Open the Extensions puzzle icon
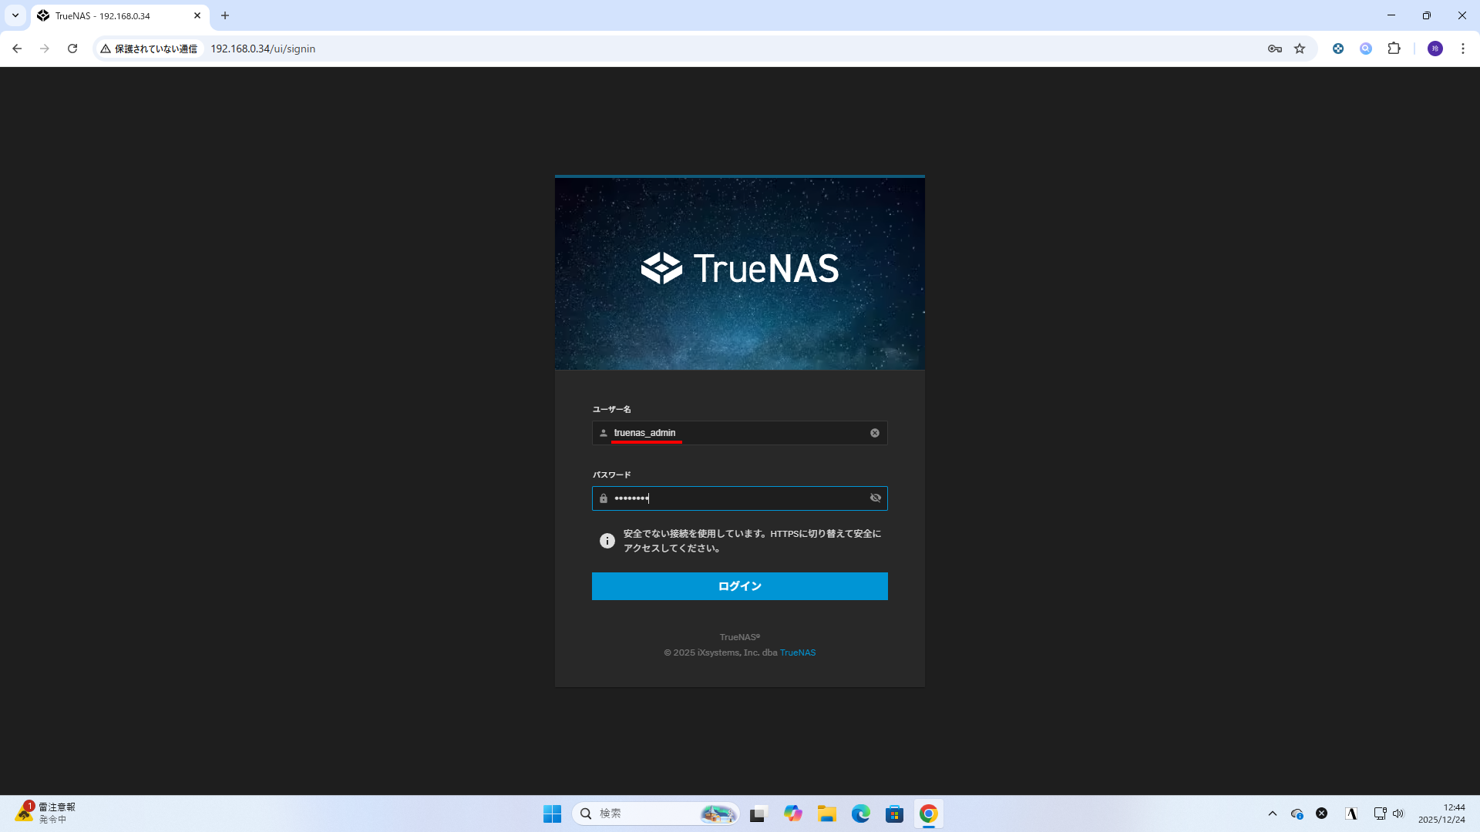Screen dimensions: 1480x832 (1394, 49)
